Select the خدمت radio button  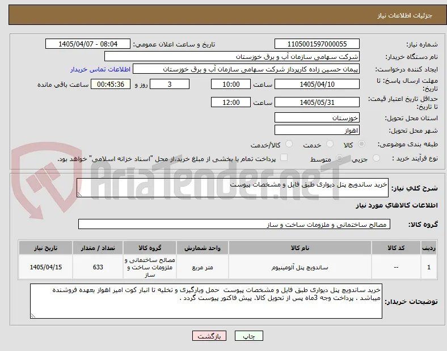[330, 144]
